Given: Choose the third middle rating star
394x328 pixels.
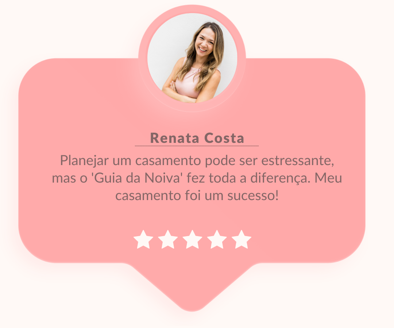Looking at the screenshot, I should click(x=192, y=240).
